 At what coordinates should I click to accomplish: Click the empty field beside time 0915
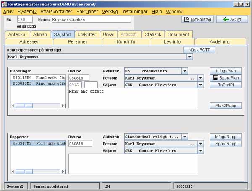coord(91,85)
